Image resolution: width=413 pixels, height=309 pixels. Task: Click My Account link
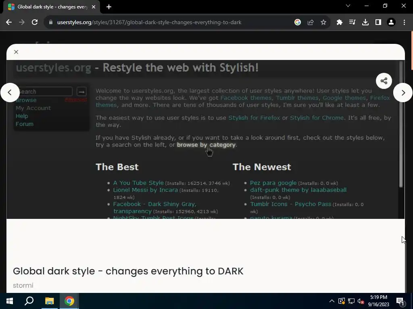click(33, 108)
